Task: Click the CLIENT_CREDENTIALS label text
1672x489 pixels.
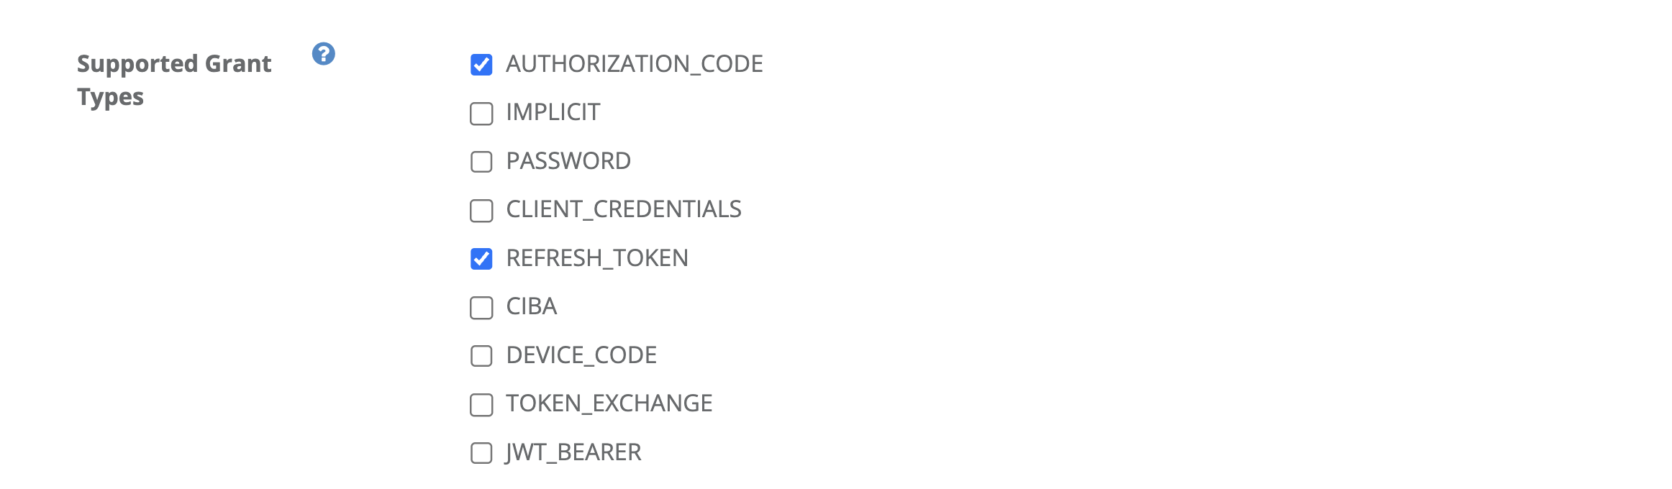Action: tap(623, 209)
